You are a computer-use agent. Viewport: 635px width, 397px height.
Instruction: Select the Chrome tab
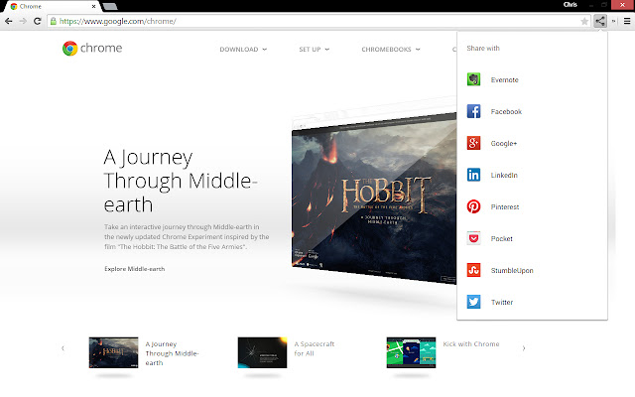[51, 7]
